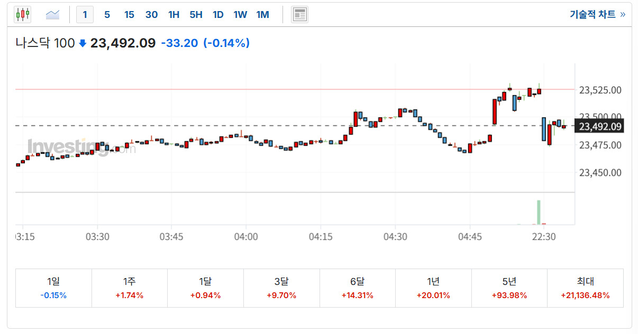This screenshot has height=334, width=638.
Task: Switch to the area line chart icon
Action: [53, 15]
